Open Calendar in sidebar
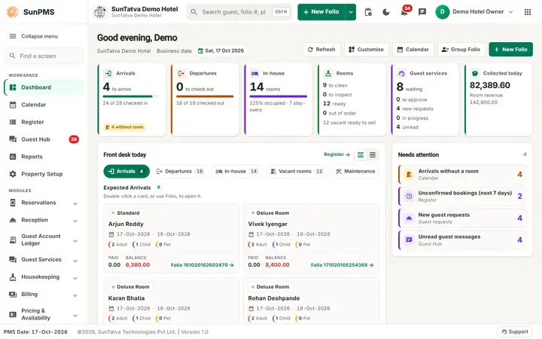 44,105
